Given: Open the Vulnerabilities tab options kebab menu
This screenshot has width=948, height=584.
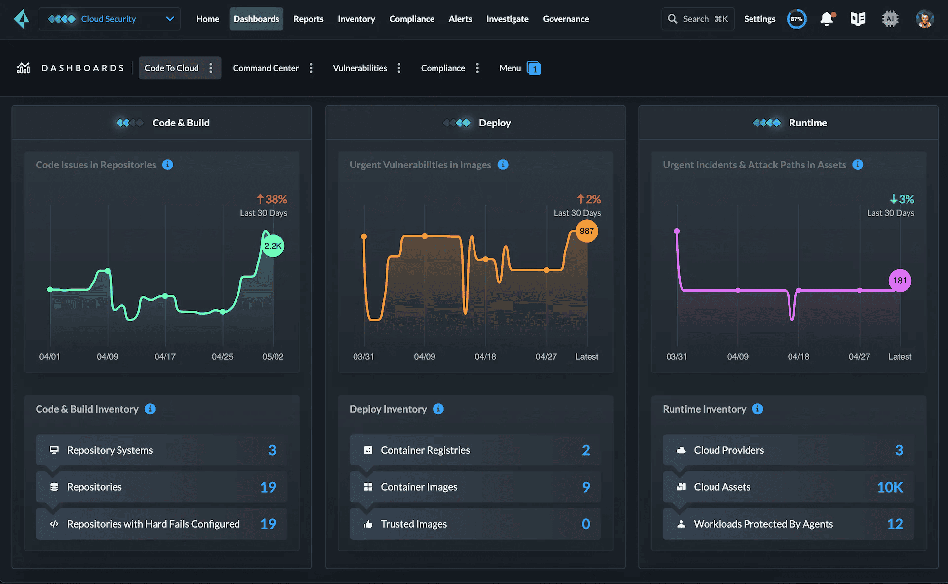Looking at the screenshot, I should pyautogui.click(x=399, y=68).
